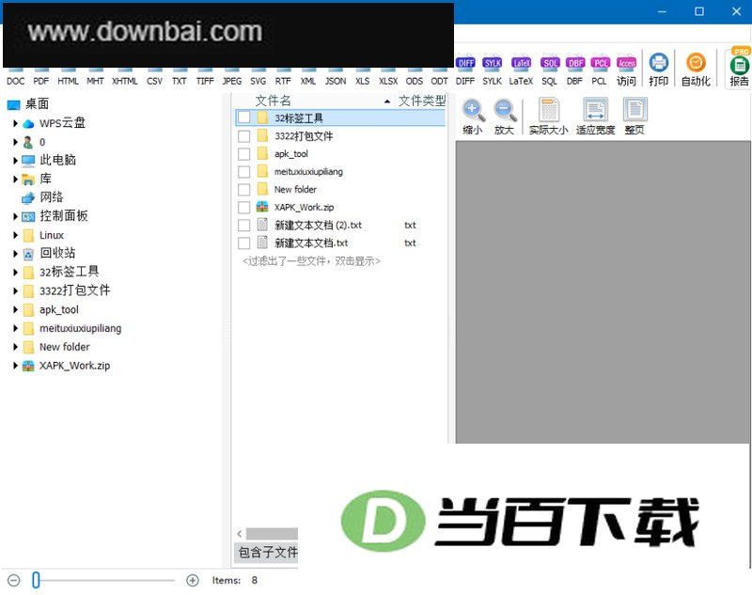Screen dimensions: 752x595
Task: Convert to DIFF format
Action: [465, 70]
